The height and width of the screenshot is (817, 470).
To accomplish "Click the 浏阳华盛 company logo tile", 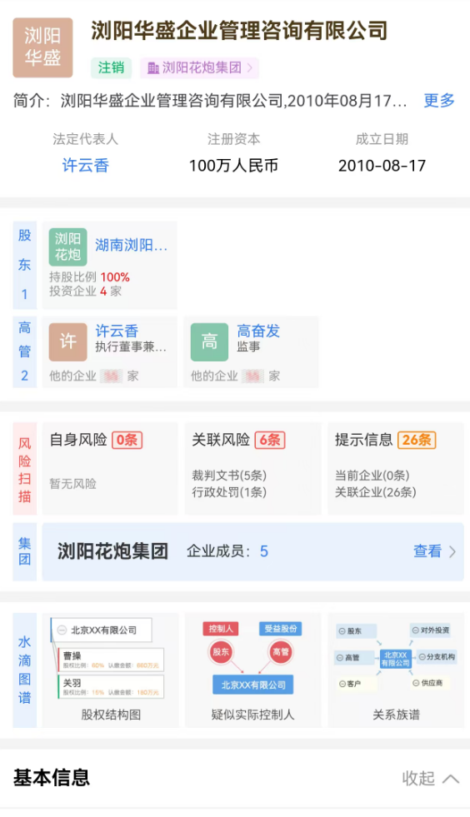I will click(x=42, y=47).
